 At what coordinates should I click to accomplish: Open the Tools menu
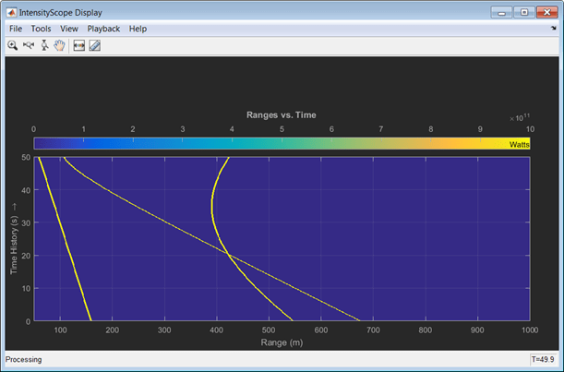pos(41,29)
